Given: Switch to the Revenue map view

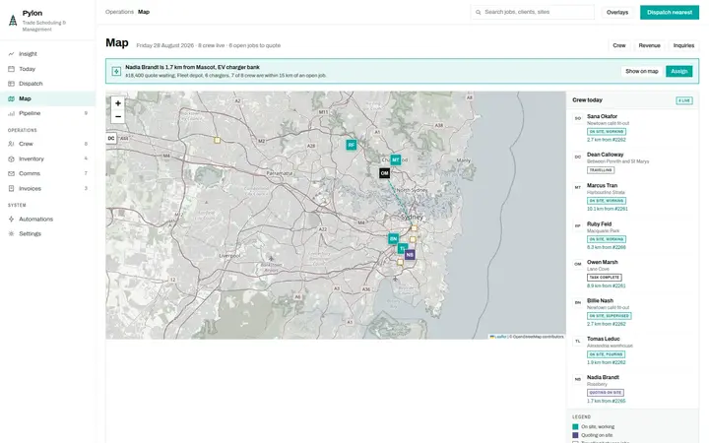Looking at the screenshot, I should pyautogui.click(x=649, y=45).
